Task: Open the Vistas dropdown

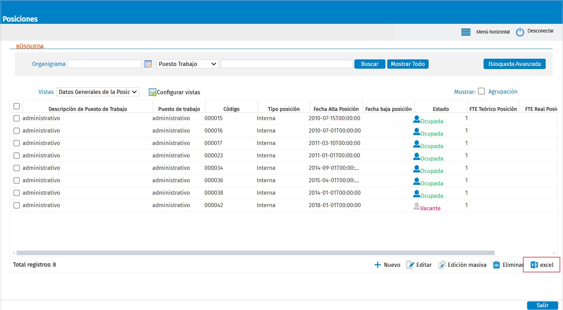Action: pos(98,92)
